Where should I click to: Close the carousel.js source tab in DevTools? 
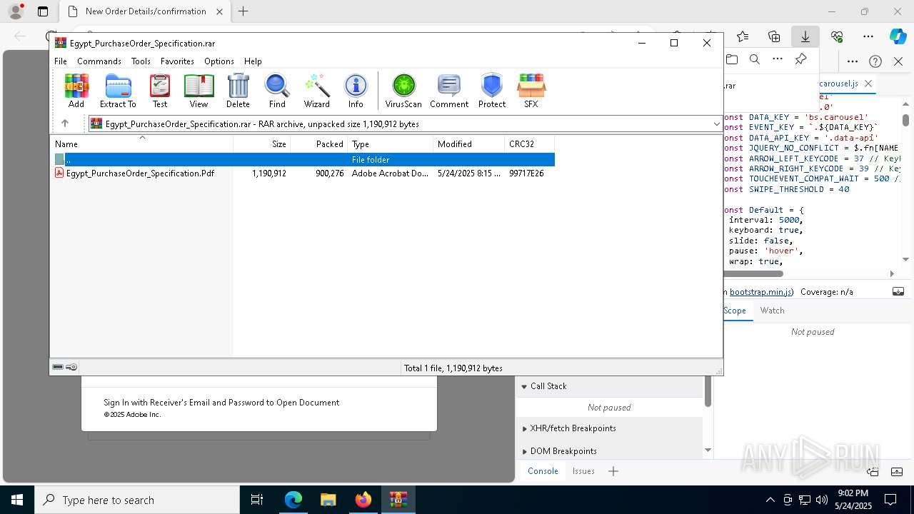coord(868,84)
